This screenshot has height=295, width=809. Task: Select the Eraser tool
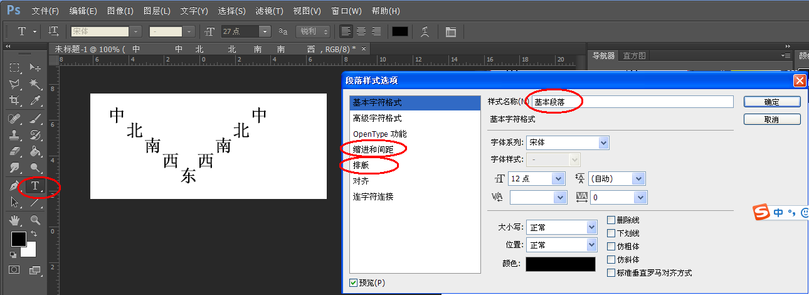(15, 151)
